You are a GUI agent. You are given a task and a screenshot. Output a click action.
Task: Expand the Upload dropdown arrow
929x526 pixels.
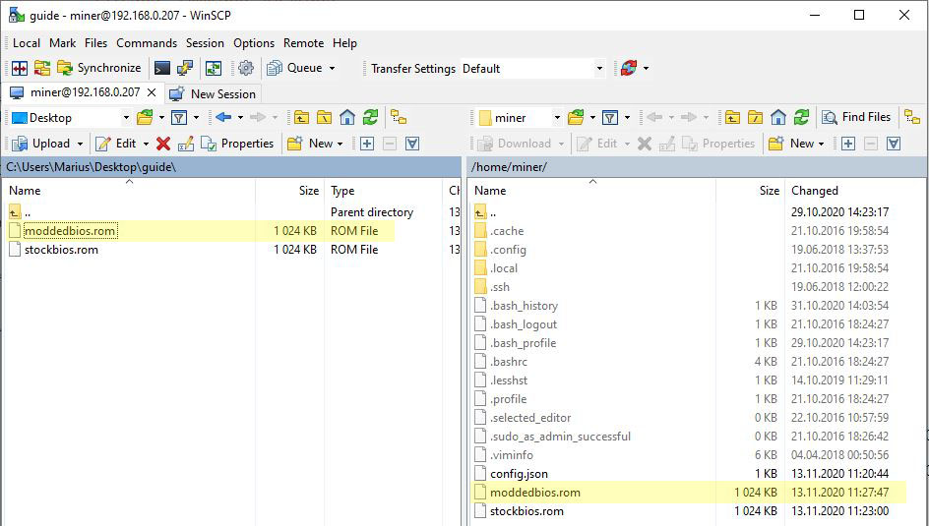80,144
